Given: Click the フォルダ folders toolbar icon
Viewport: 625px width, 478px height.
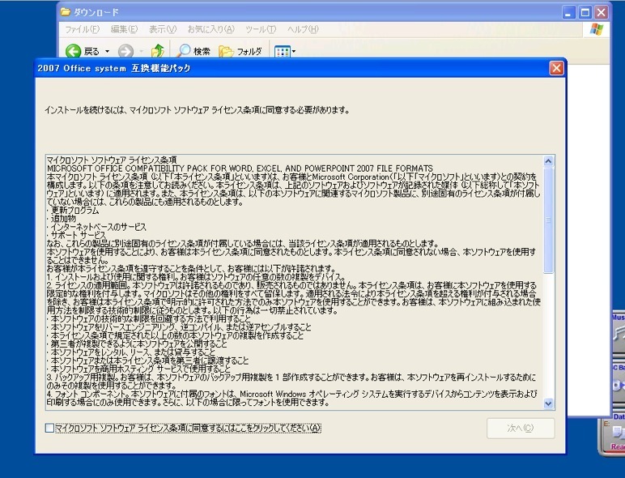Looking at the screenshot, I should (x=226, y=52).
